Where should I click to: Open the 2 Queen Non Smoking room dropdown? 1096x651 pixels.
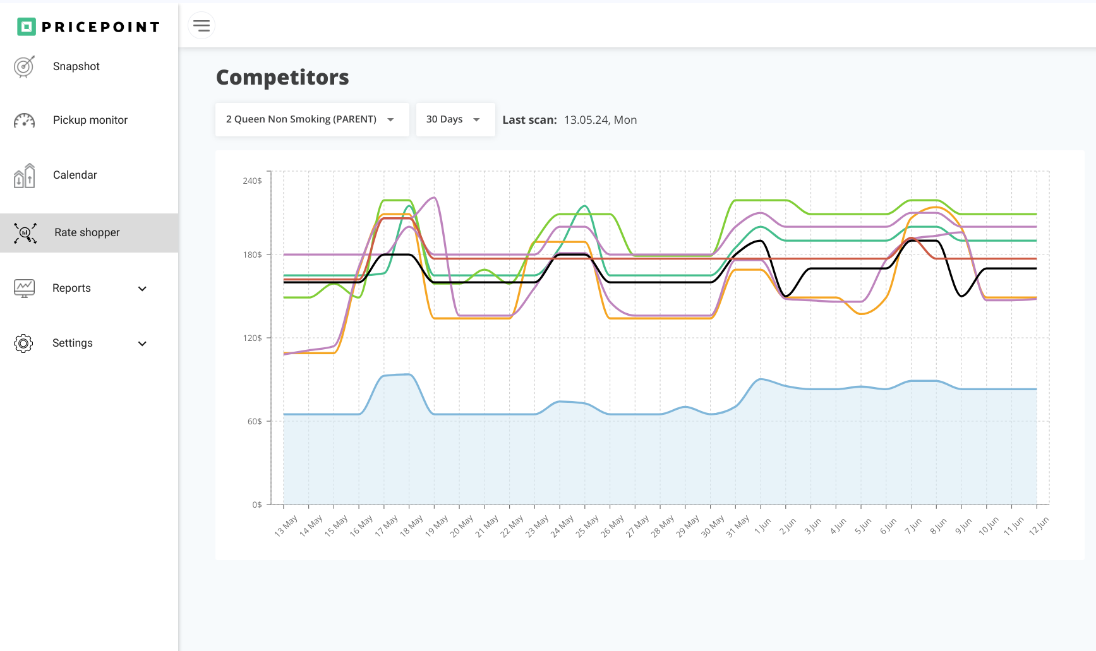pos(311,119)
